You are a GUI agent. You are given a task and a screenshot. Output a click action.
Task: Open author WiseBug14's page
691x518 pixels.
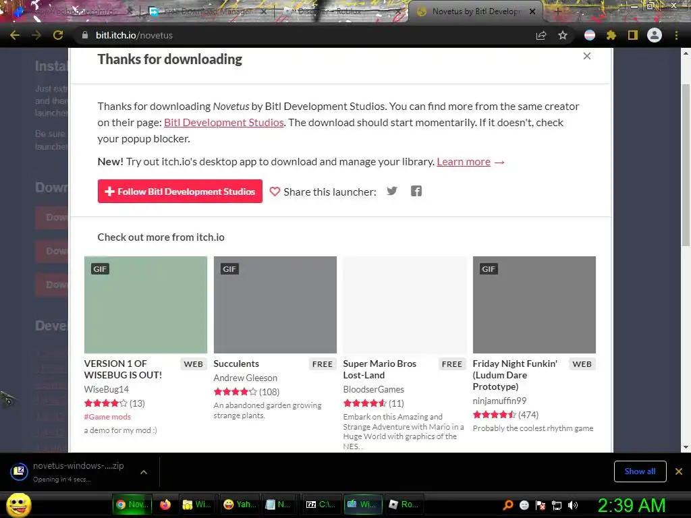coord(106,389)
